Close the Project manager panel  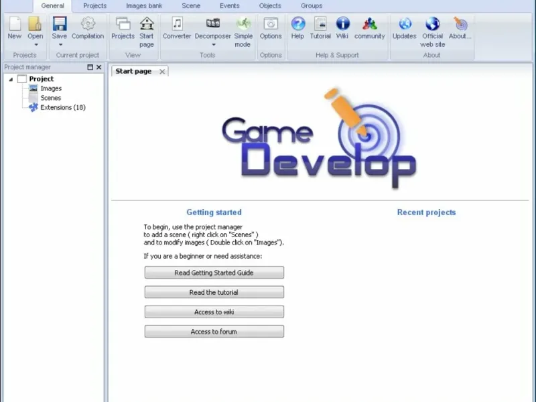click(x=98, y=67)
